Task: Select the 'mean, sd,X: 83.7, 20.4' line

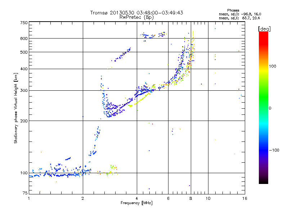Action: pos(239,18)
